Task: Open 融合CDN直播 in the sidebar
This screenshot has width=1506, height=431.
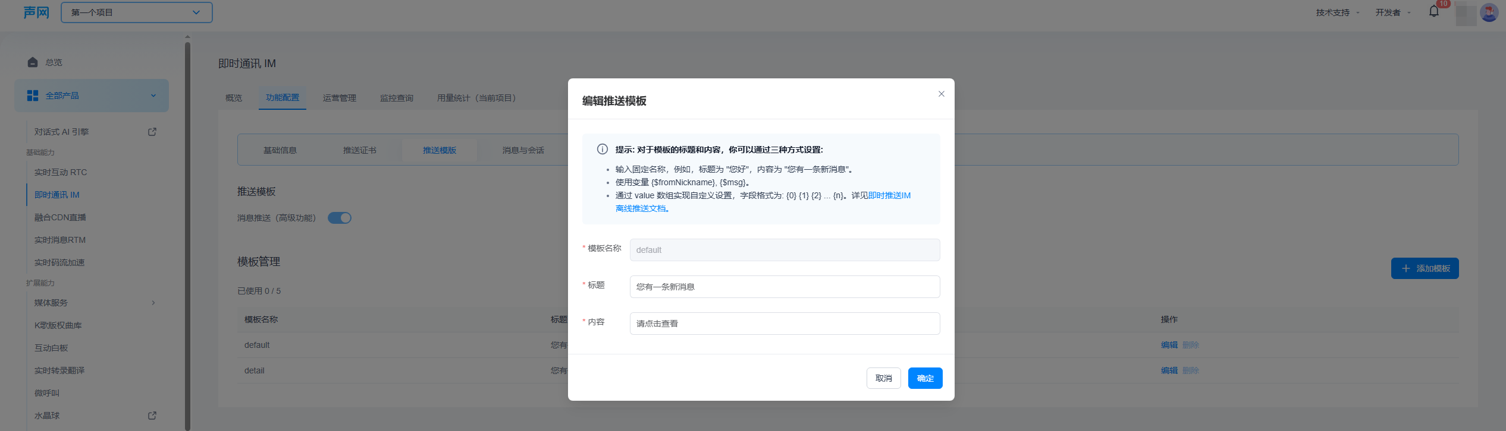Action: [x=60, y=217]
